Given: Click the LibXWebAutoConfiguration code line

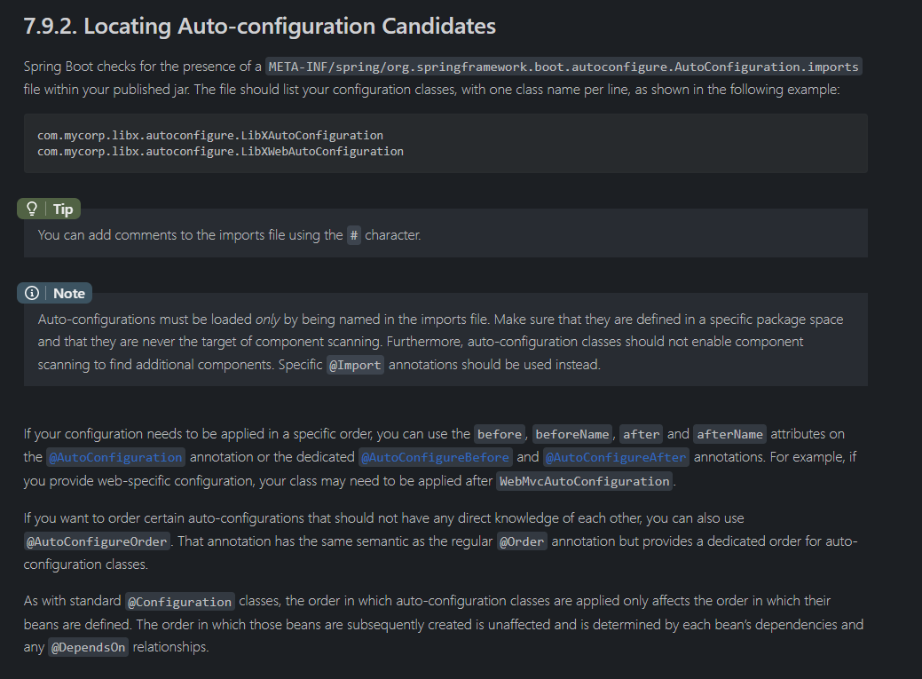Looking at the screenshot, I should (x=220, y=152).
